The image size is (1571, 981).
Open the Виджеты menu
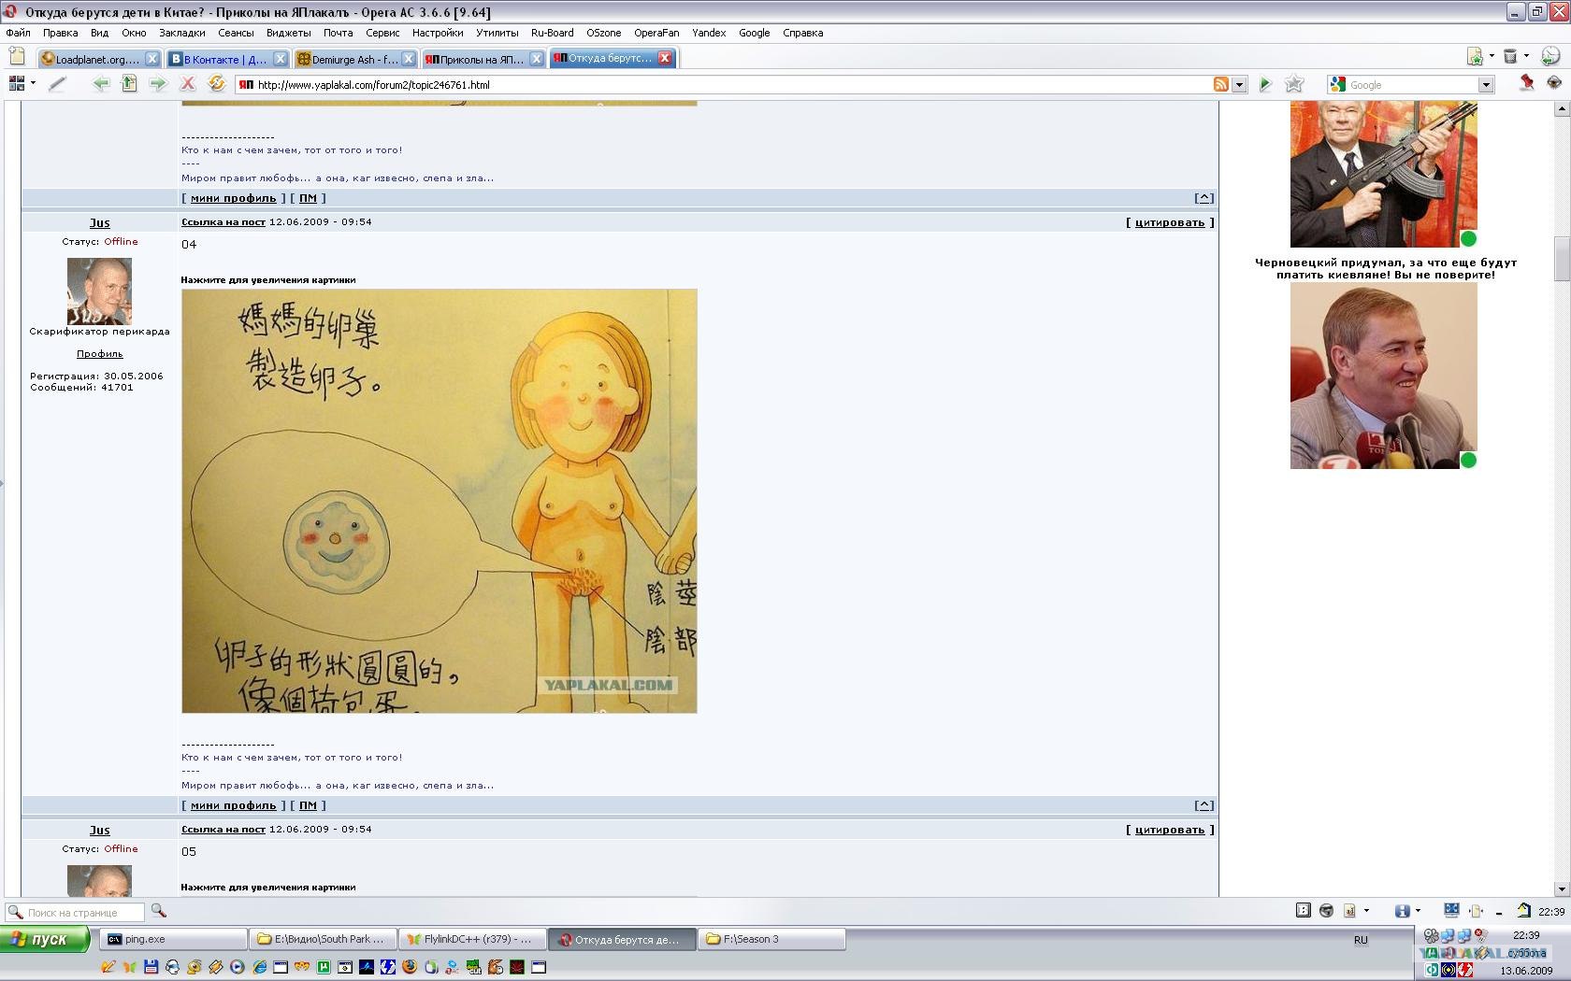point(288,33)
